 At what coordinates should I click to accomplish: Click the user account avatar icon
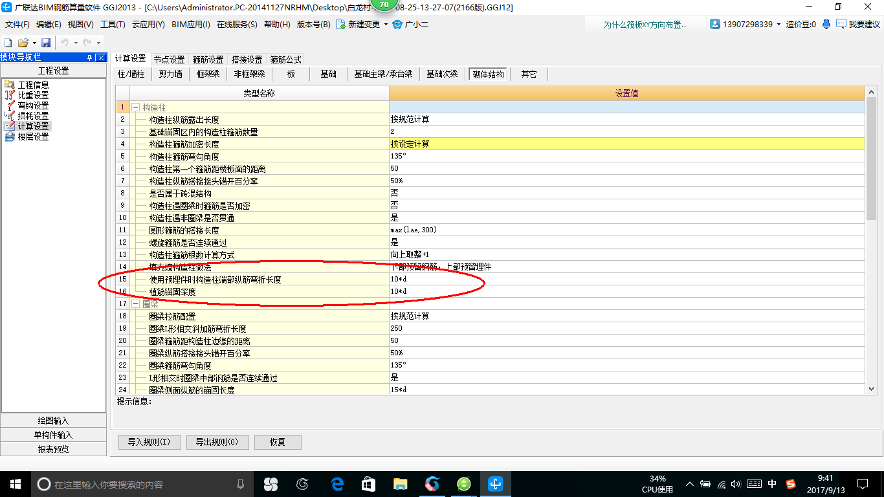point(715,24)
